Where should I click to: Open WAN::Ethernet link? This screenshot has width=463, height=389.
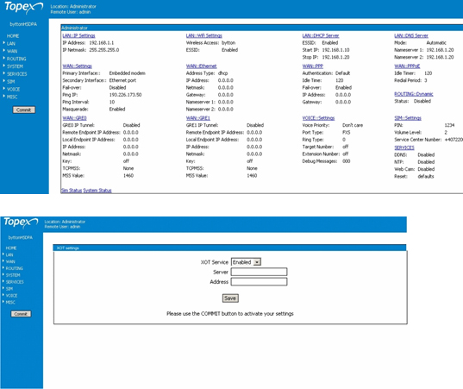point(201,66)
